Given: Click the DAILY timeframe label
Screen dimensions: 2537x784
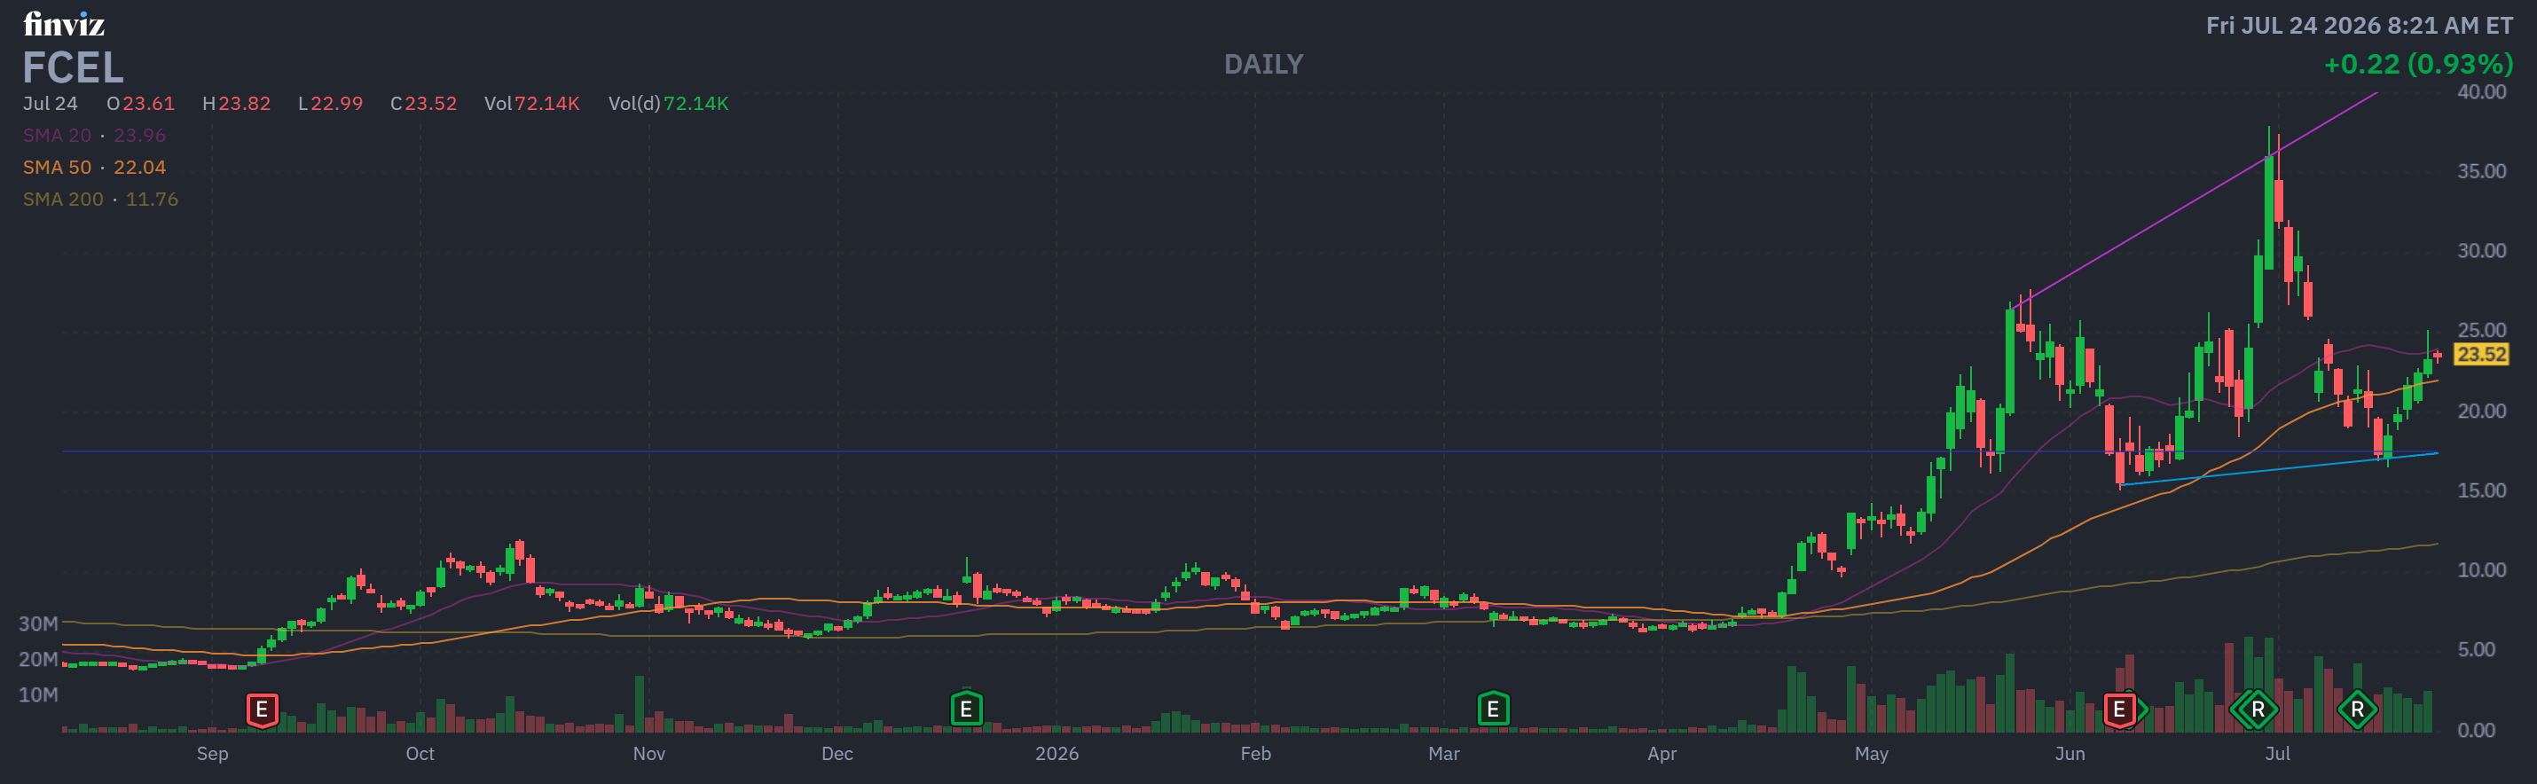Looking at the screenshot, I should click(x=1263, y=64).
